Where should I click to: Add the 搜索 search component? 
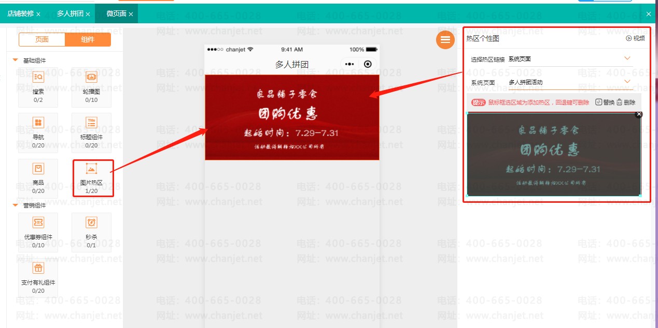point(38,87)
